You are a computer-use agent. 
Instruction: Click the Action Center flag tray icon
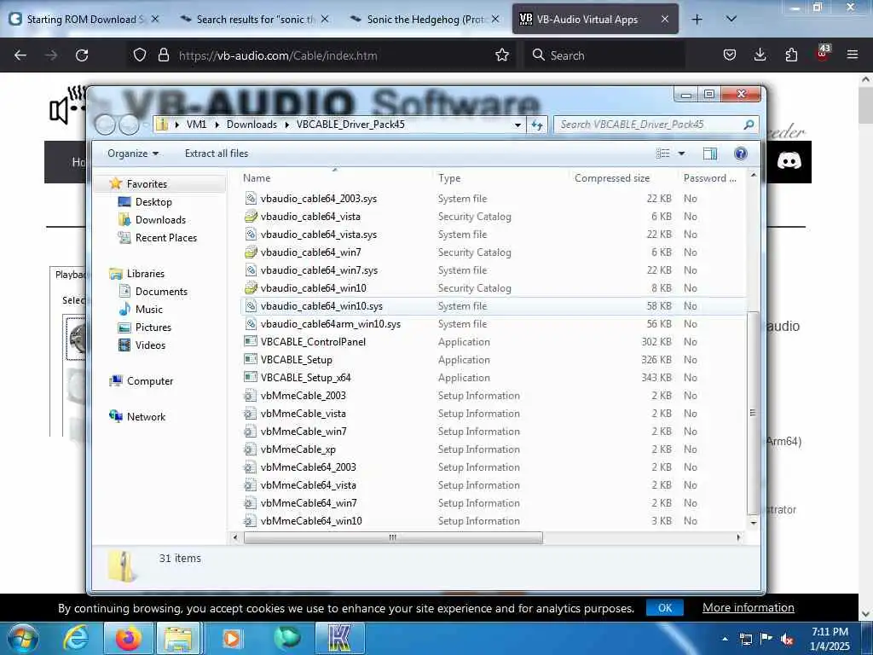click(766, 639)
